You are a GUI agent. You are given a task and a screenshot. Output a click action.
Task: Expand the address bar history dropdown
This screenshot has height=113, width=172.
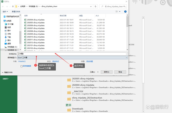91,6
